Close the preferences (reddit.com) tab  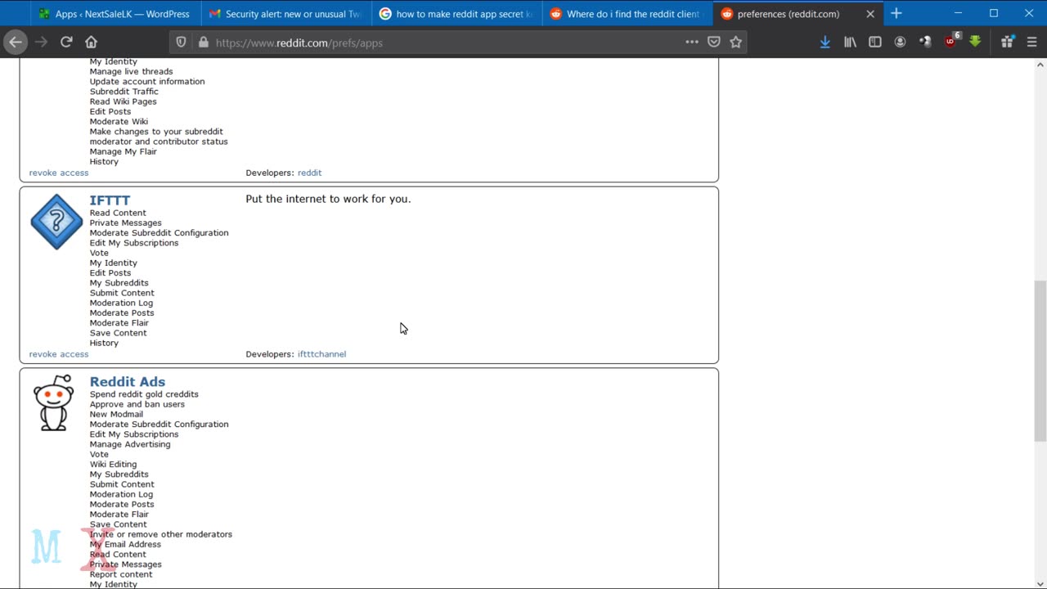point(870,14)
